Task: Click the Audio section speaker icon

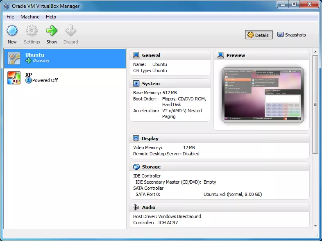Action: 136,207
